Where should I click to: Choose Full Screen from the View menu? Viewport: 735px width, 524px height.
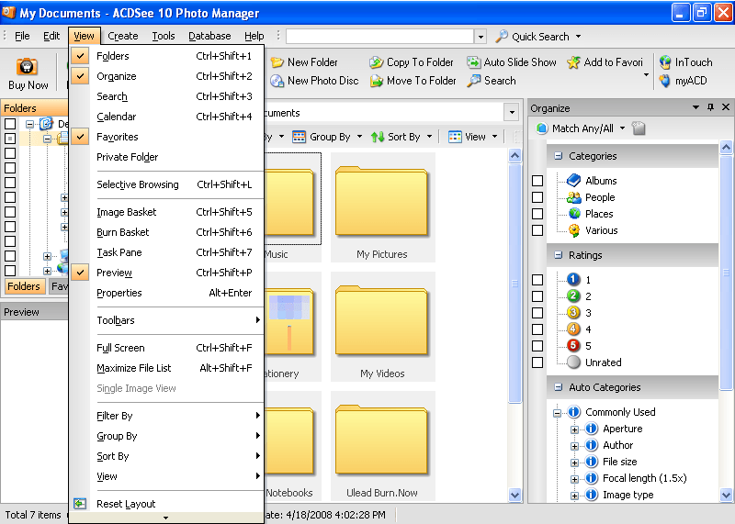(x=166, y=348)
